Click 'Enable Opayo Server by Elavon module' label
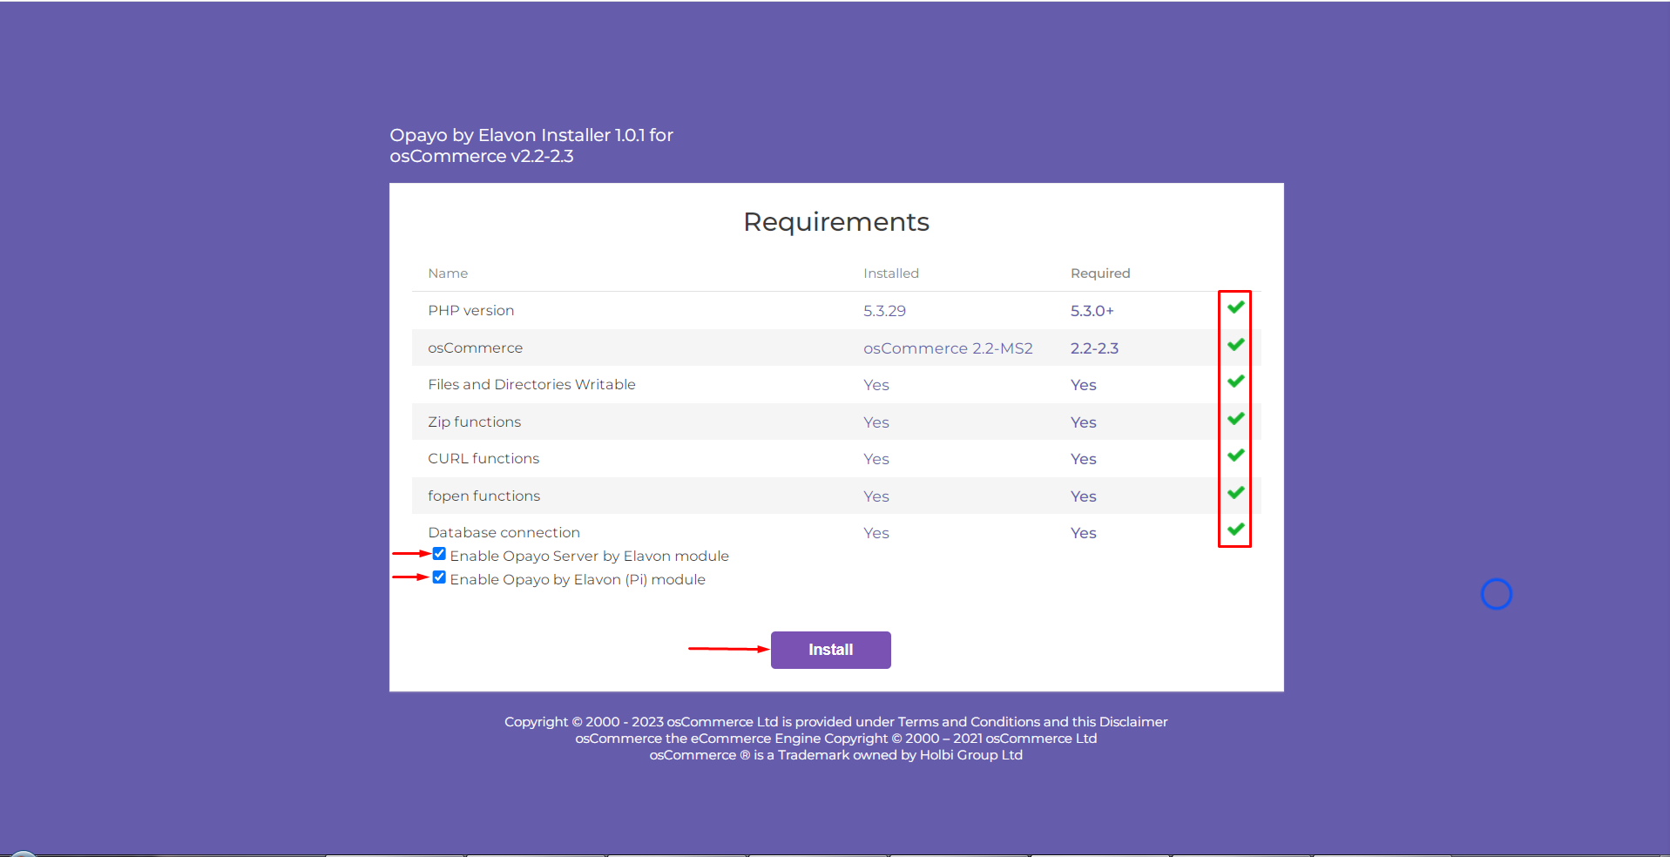Image resolution: width=1670 pixels, height=857 pixels. [x=590, y=557]
